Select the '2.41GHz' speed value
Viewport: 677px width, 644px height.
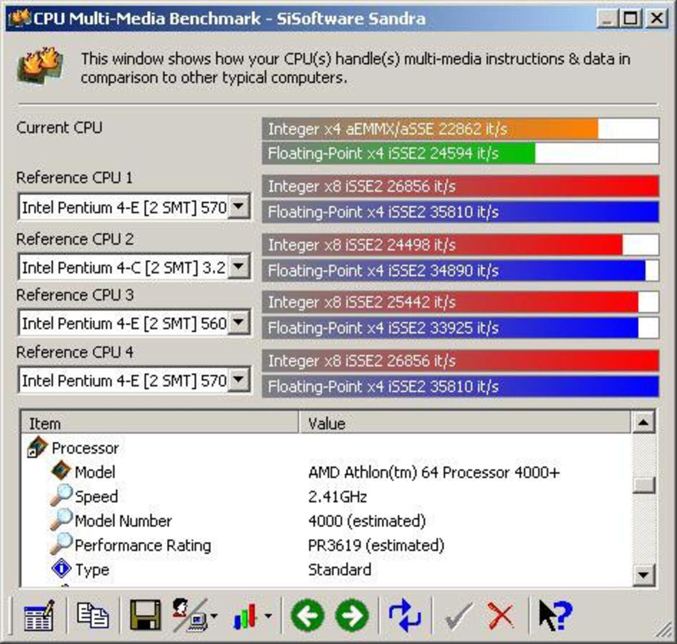pyautogui.click(x=337, y=496)
